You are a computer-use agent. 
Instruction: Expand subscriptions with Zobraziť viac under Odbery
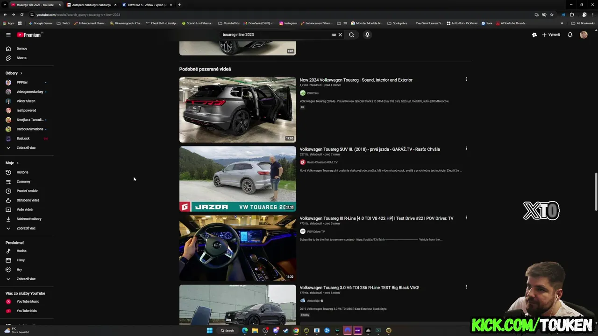click(x=27, y=148)
